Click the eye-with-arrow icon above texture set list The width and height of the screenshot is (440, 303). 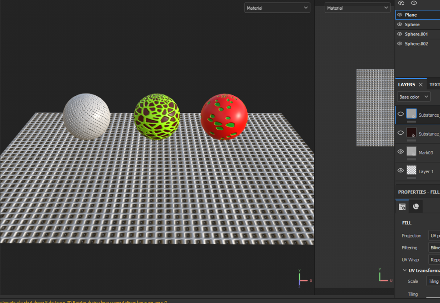point(401,3)
